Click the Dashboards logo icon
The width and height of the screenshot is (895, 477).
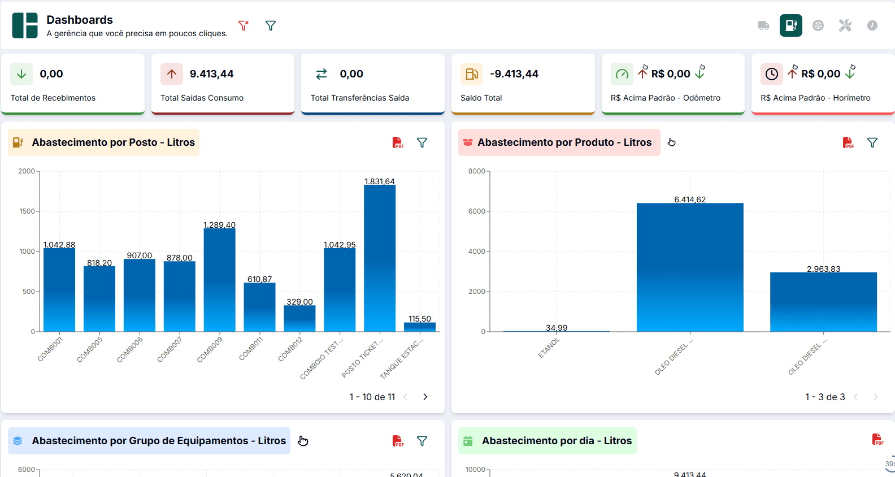coord(25,25)
